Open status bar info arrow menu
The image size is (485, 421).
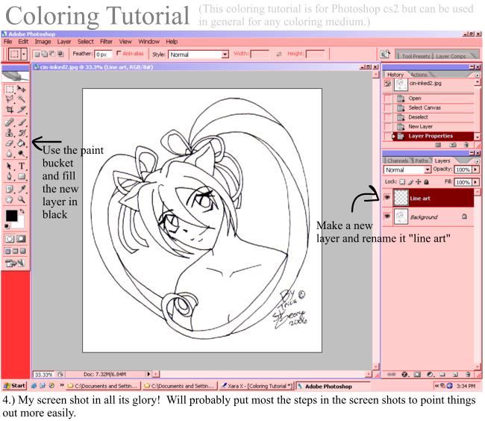tap(148, 374)
